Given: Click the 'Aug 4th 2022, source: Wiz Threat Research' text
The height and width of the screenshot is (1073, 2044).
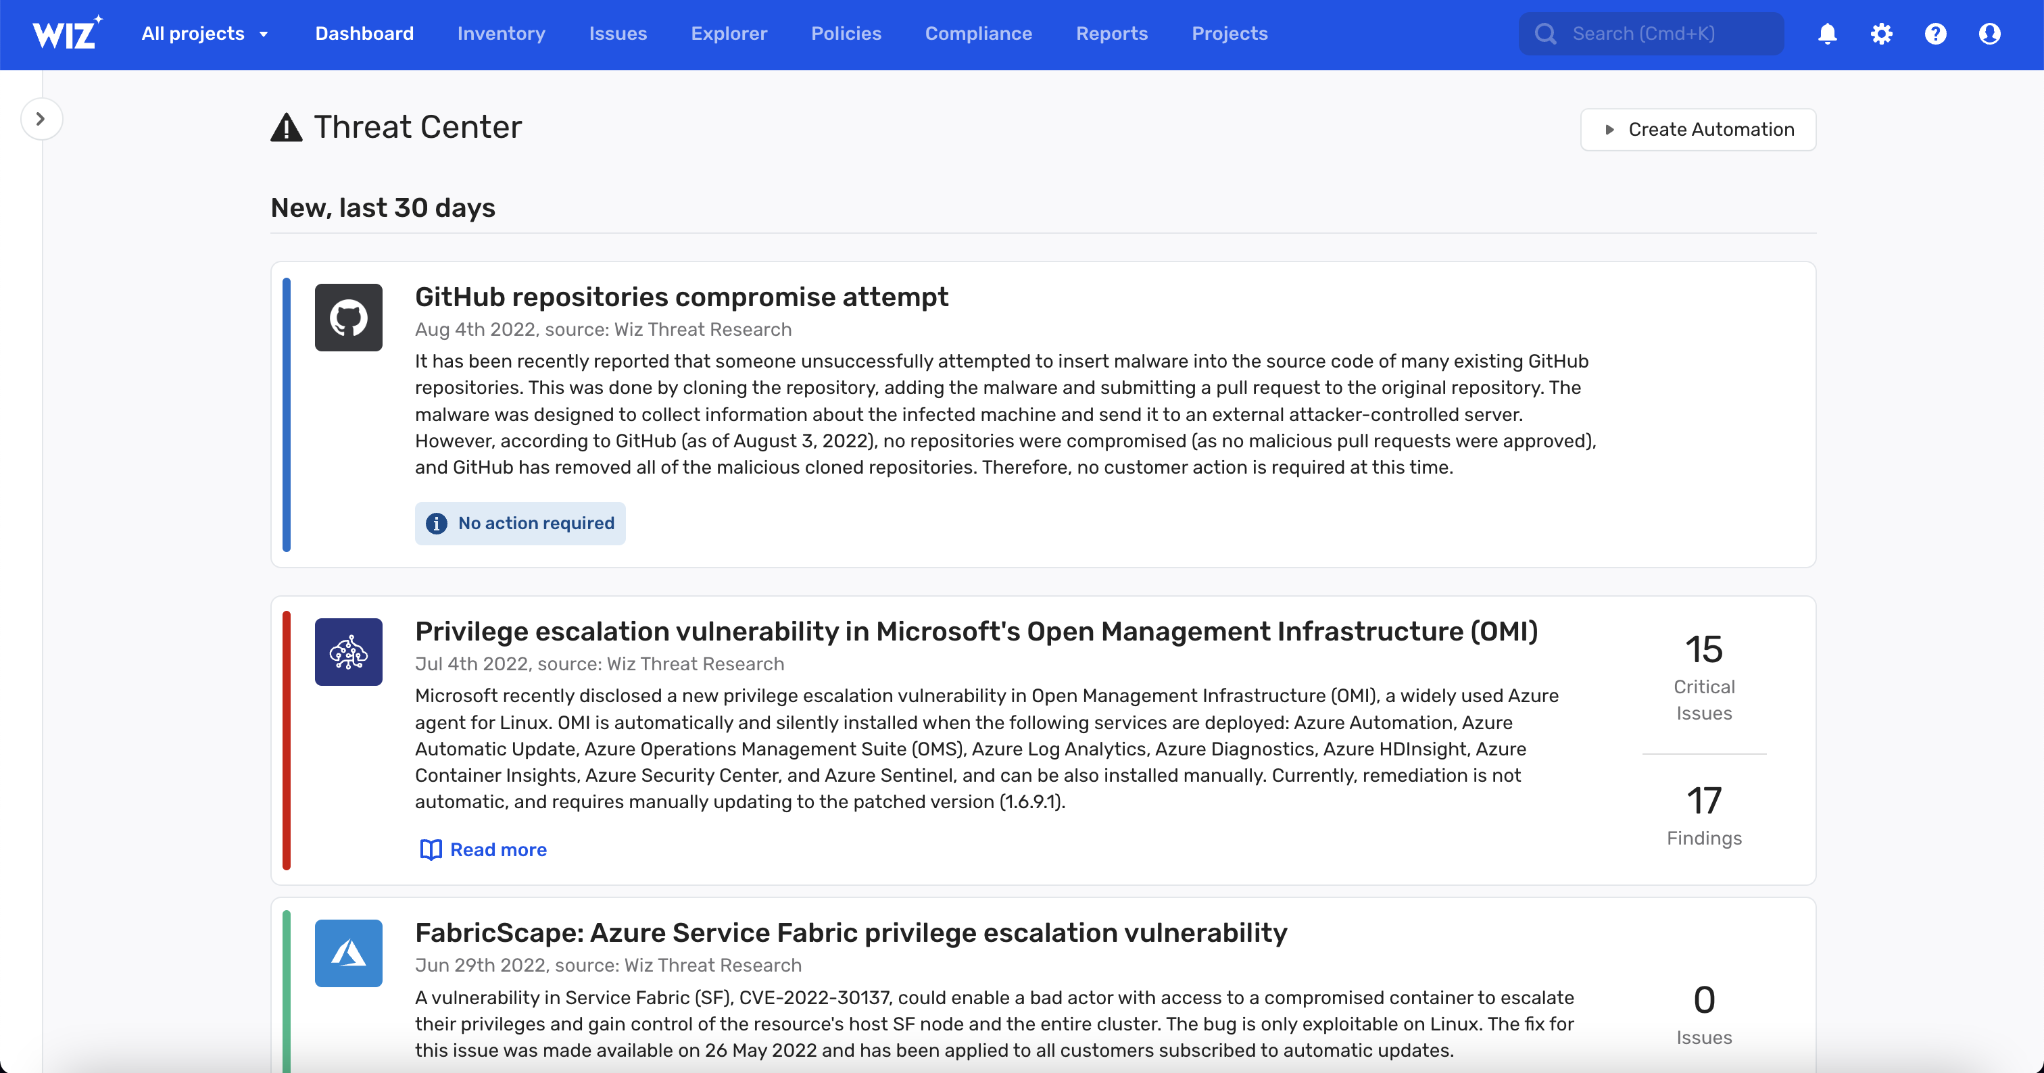Looking at the screenshot, I should tap(603, 329).
